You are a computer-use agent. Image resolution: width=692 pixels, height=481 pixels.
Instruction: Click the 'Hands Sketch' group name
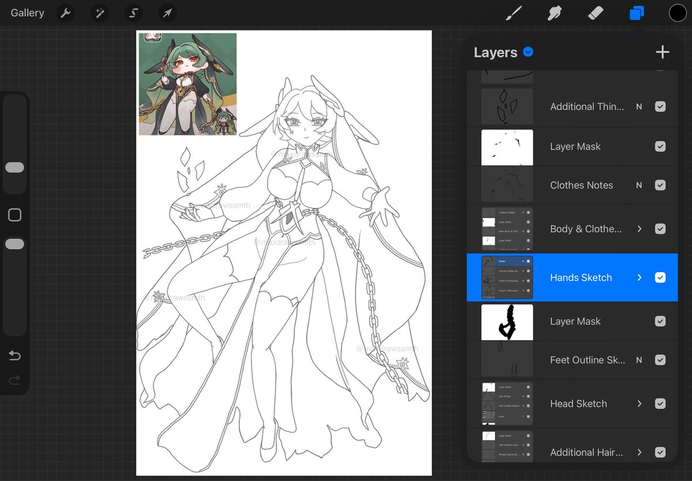pyautogui.click(x=581, y=277)
